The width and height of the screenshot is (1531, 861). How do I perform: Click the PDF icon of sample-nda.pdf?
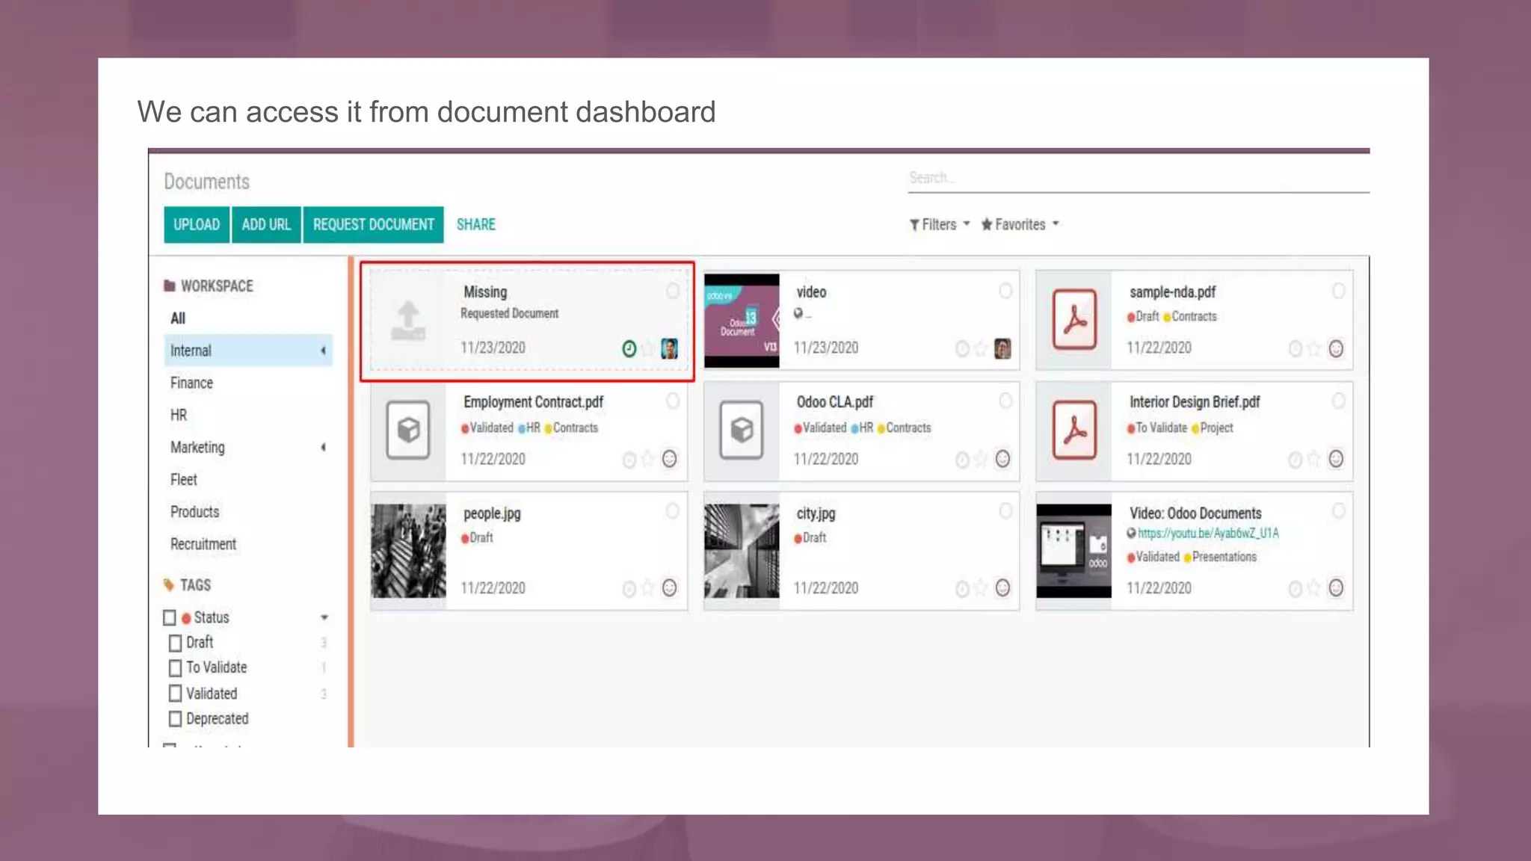pyautogui.click(x=1074, y=320)
